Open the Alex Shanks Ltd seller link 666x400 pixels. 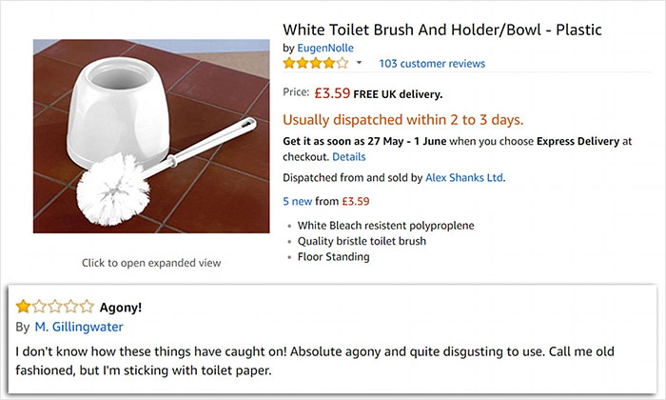point(464,177)
